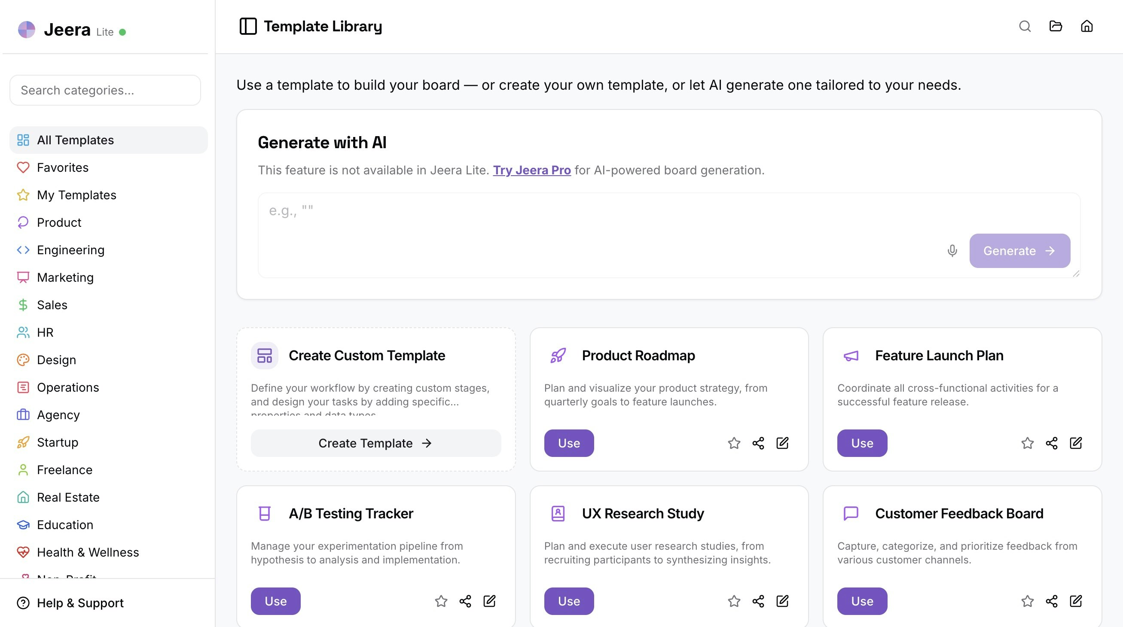Edit the Feature Launch Plan template

1076,443
